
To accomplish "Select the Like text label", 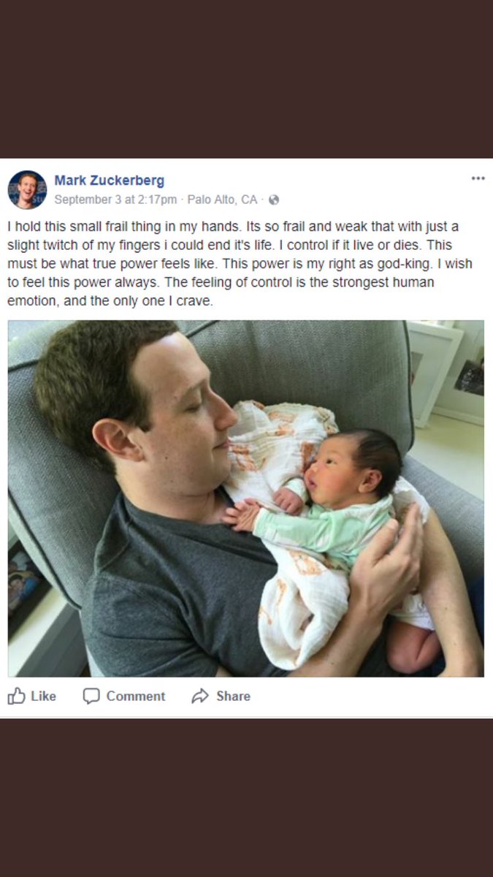I will [x=43, y=696].
